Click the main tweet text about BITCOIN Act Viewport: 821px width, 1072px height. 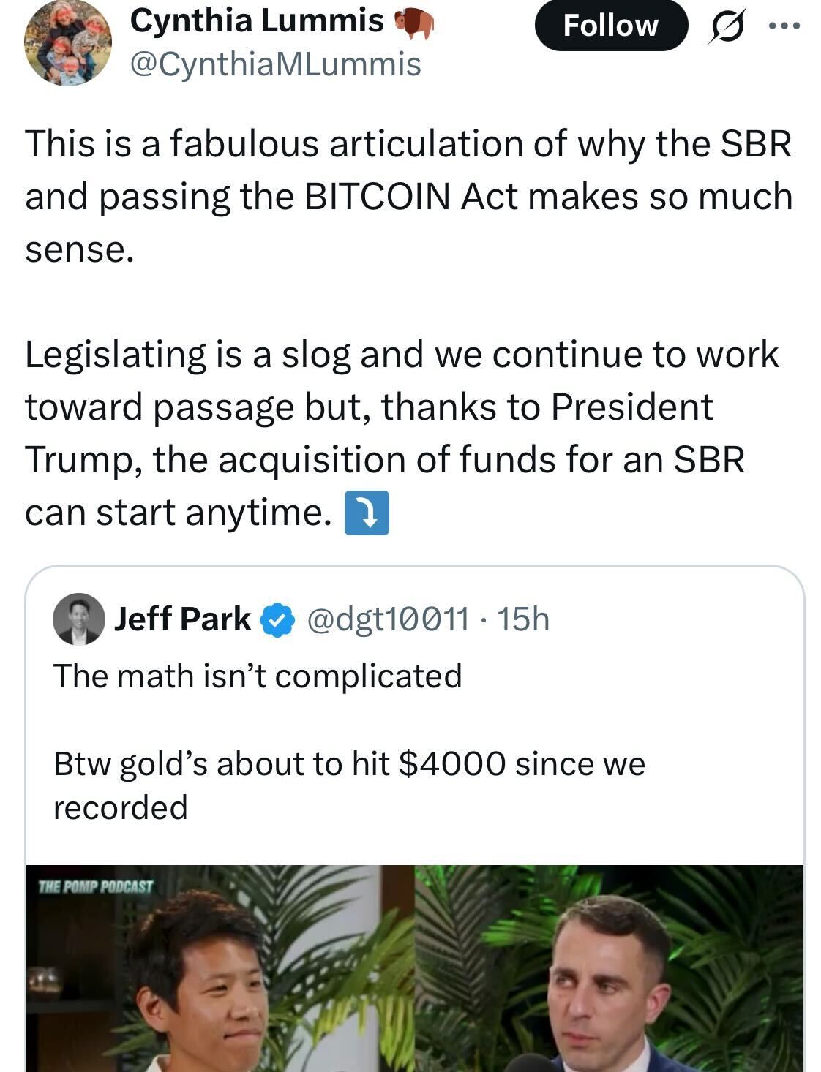pos(408,196)
